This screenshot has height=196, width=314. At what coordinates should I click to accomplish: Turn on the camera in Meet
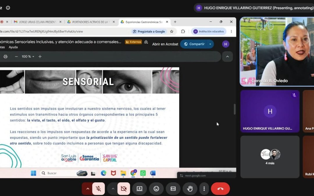pos(124,189)
